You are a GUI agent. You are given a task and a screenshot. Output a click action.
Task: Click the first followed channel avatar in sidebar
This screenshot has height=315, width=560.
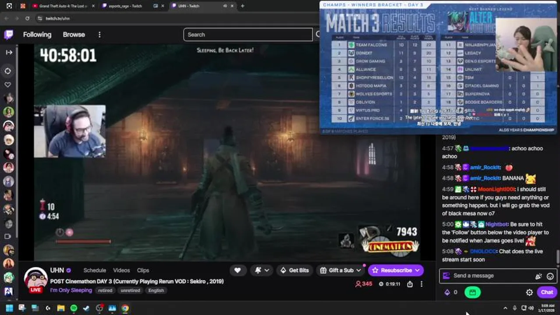point(8,98)
